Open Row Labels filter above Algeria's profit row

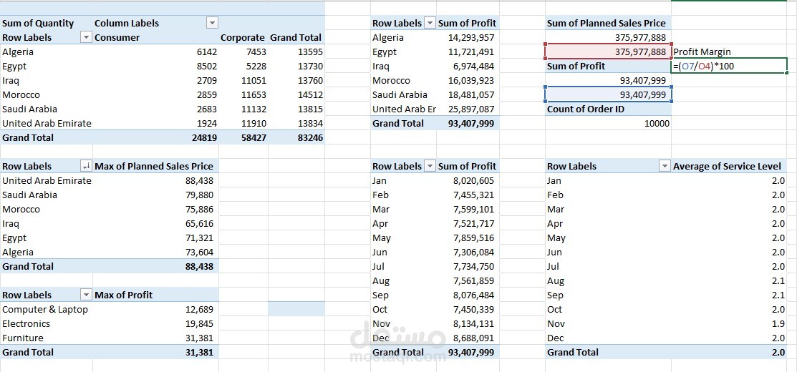430,23
